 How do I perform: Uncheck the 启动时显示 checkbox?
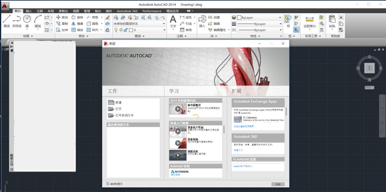pyautogui.click(x=108, y=184)
